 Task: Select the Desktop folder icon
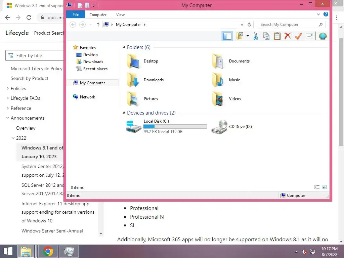click(133, 61)
